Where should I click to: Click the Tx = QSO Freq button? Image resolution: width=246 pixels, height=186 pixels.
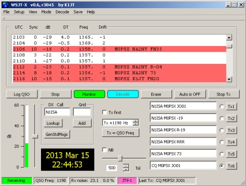pos(120,133)
